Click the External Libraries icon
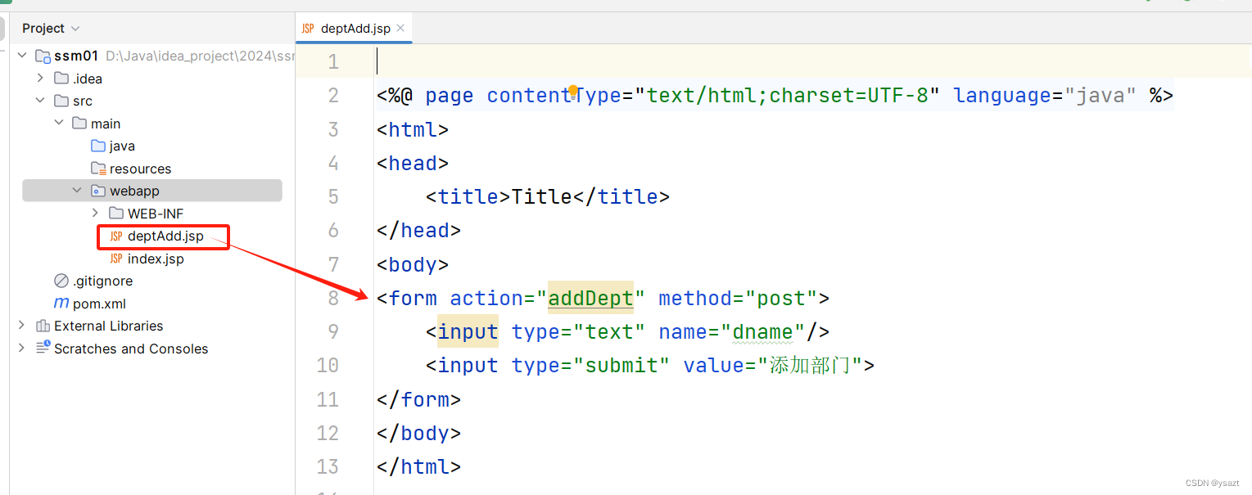 [x=43, y=326]
